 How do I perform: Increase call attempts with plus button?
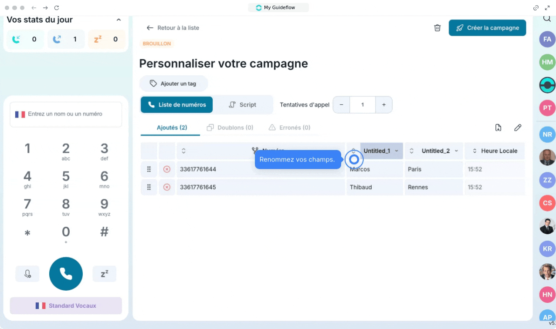tap(383, 105)
